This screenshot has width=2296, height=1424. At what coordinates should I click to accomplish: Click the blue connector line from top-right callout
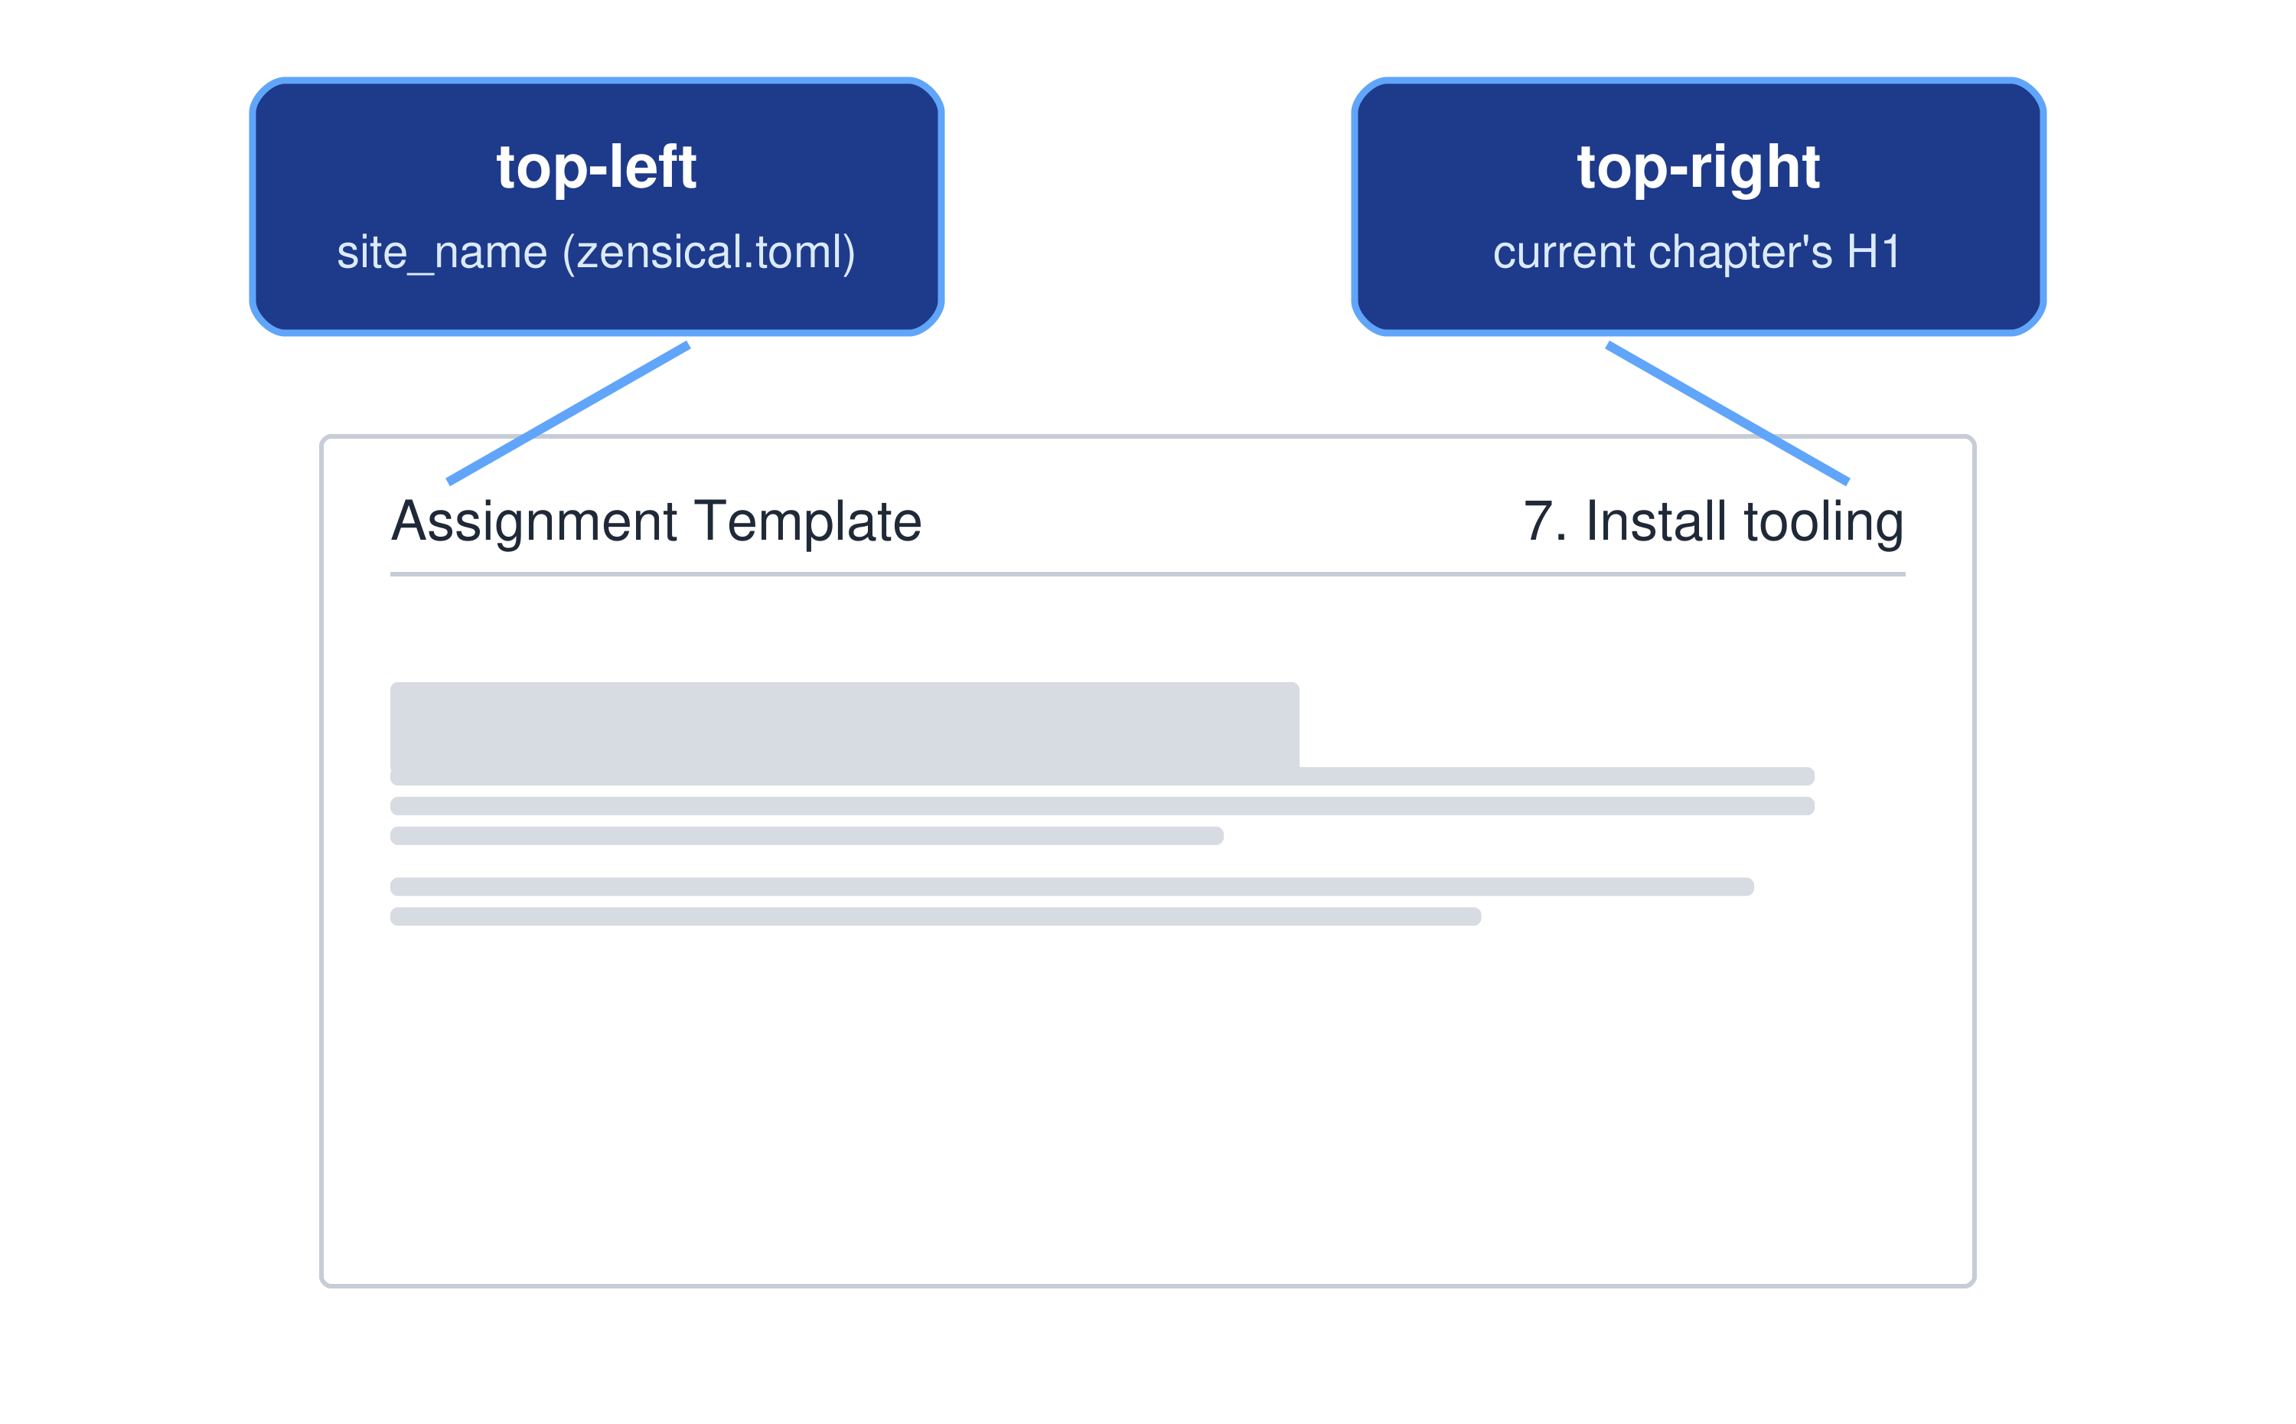tap(1727, 413)
